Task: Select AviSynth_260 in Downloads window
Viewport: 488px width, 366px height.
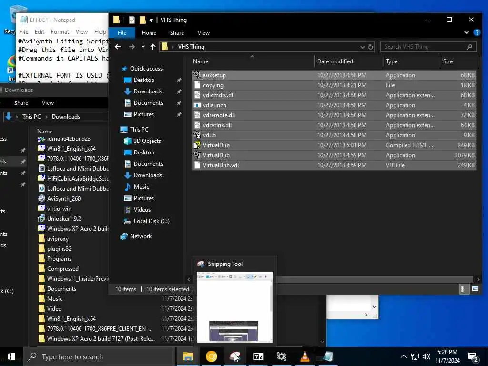Action: (x=64, y=199)
